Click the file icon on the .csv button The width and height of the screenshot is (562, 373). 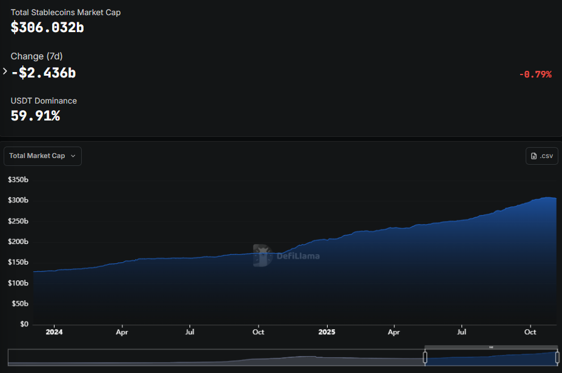tap(534, 156)
